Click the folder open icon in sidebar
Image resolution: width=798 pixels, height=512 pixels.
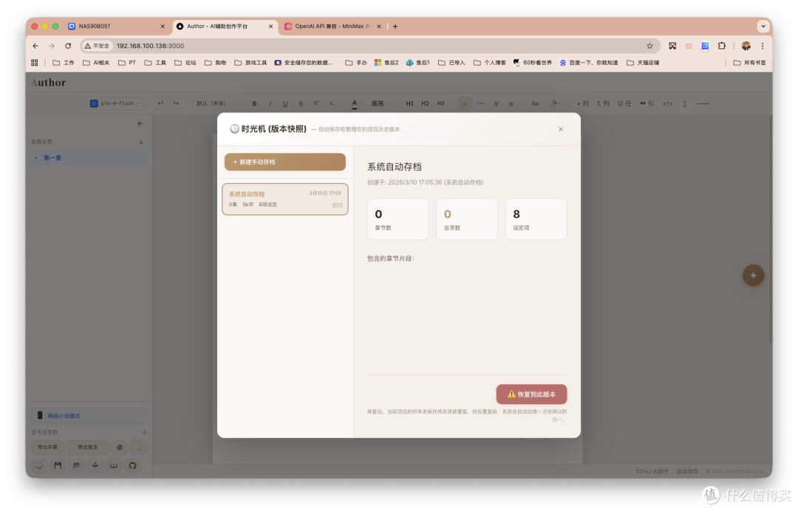tap(76, 465)
